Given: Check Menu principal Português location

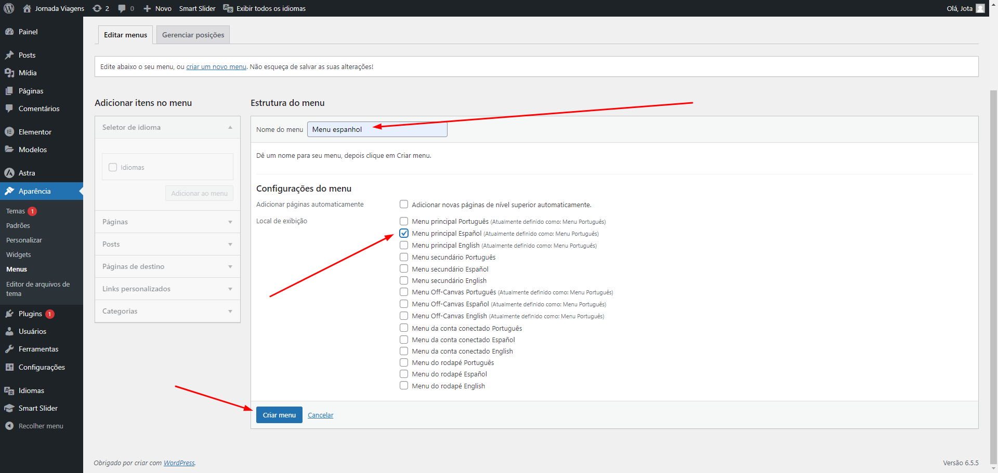Looking at the screenshot, I should point(404,221).
